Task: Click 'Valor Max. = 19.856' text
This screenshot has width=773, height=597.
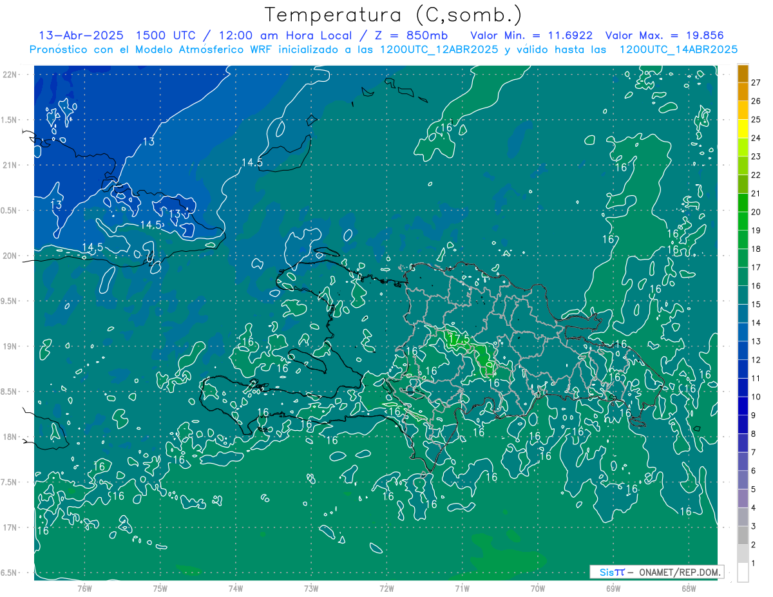Action: point(665,35)
